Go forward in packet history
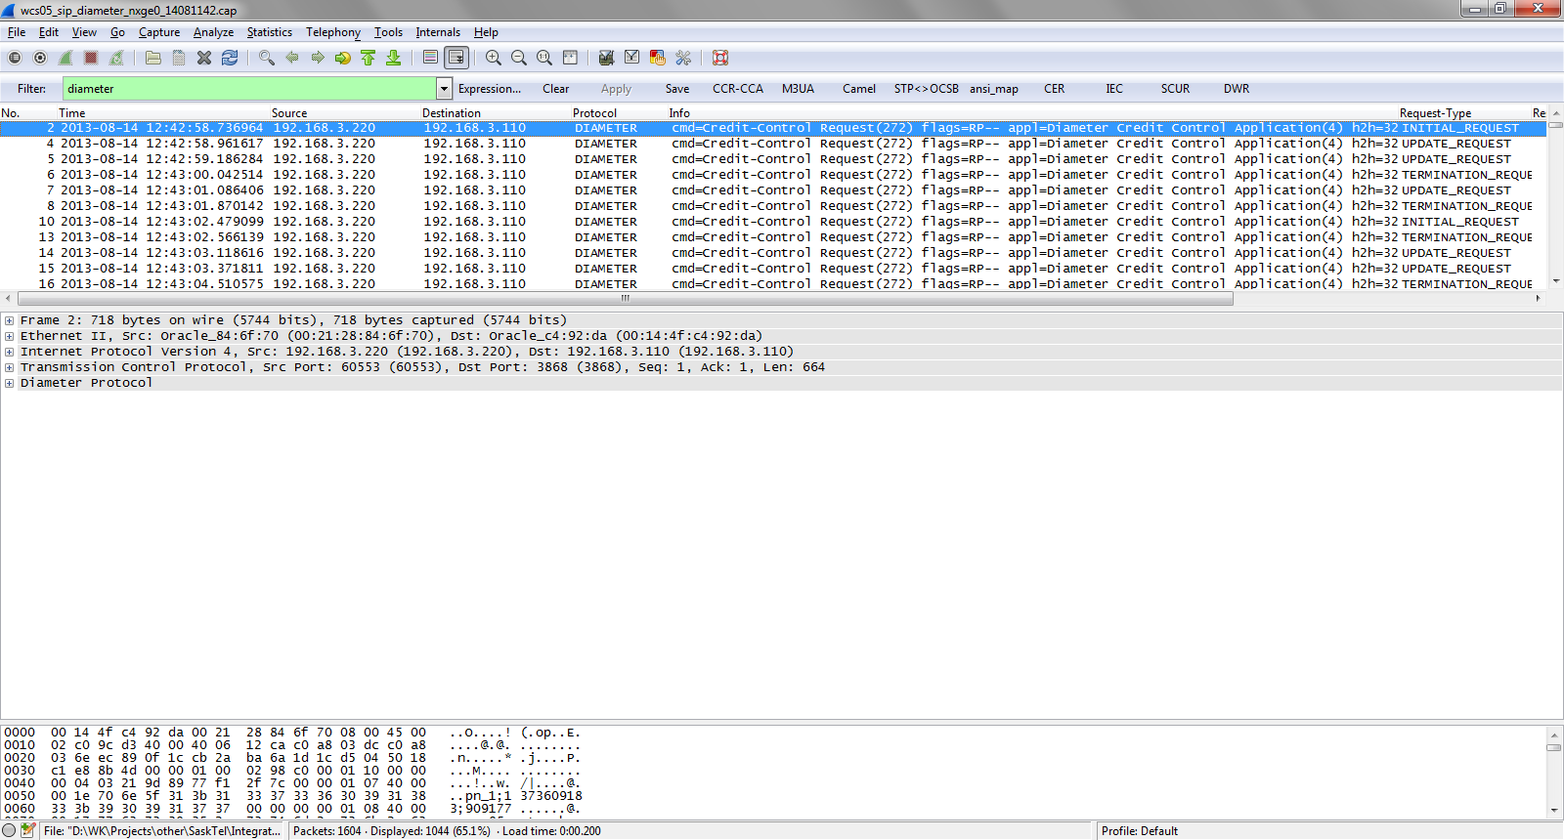Image resolution: width=1564 pixels, height=840 pixels. click(x=318, y=58)
